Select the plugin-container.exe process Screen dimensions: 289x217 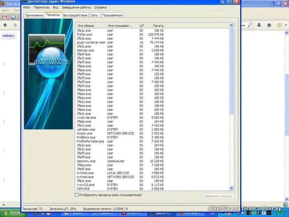tap(120, 42)
